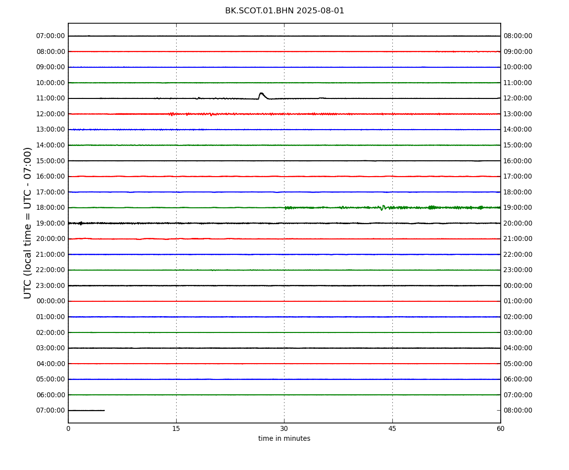Pick local-time axis label 17:00:00
The height and width of the screenshot is (470, 569).
[518, 177]
